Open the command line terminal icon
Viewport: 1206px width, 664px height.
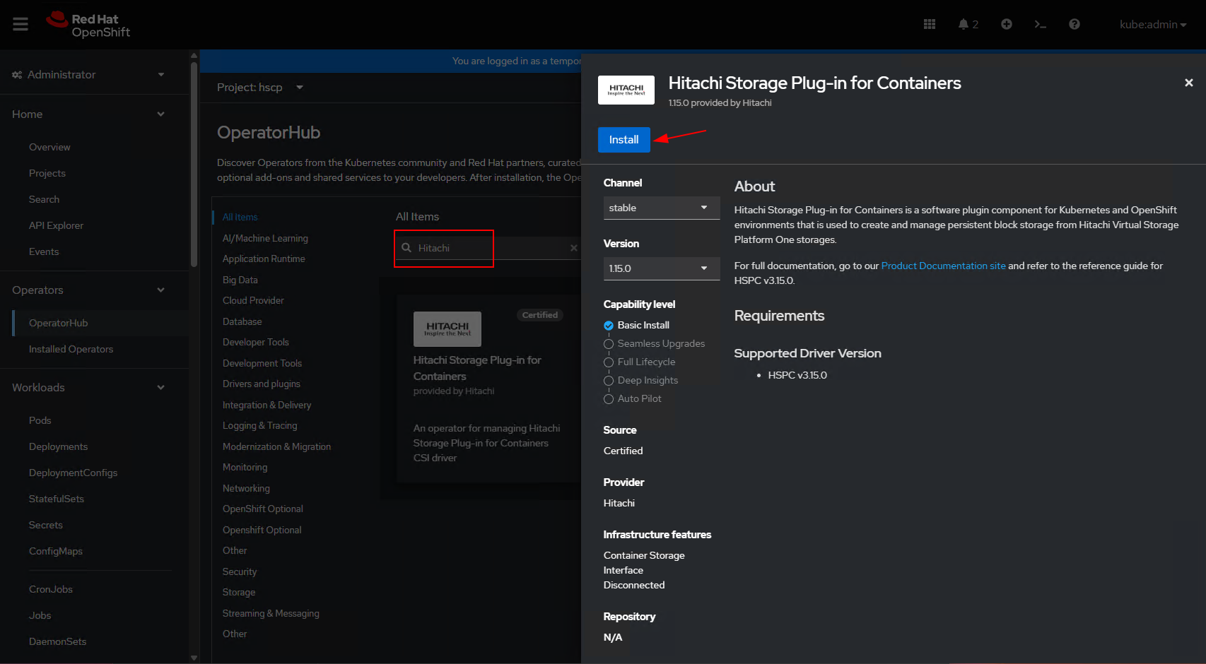click(1040, 24)
